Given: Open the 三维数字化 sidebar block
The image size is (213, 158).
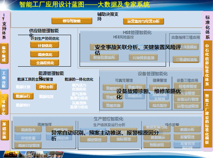Looking at the screenshot, I should 4,105.
